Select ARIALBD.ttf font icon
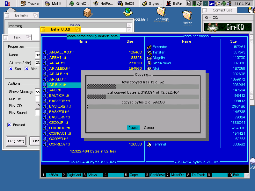Image resolution: width=255 pixels, height=191 pixels. tap(45, 68)
